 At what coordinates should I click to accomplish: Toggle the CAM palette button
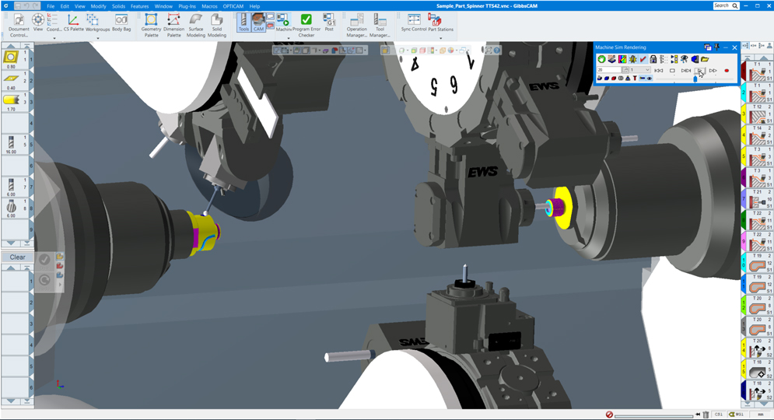coord(258,22)
